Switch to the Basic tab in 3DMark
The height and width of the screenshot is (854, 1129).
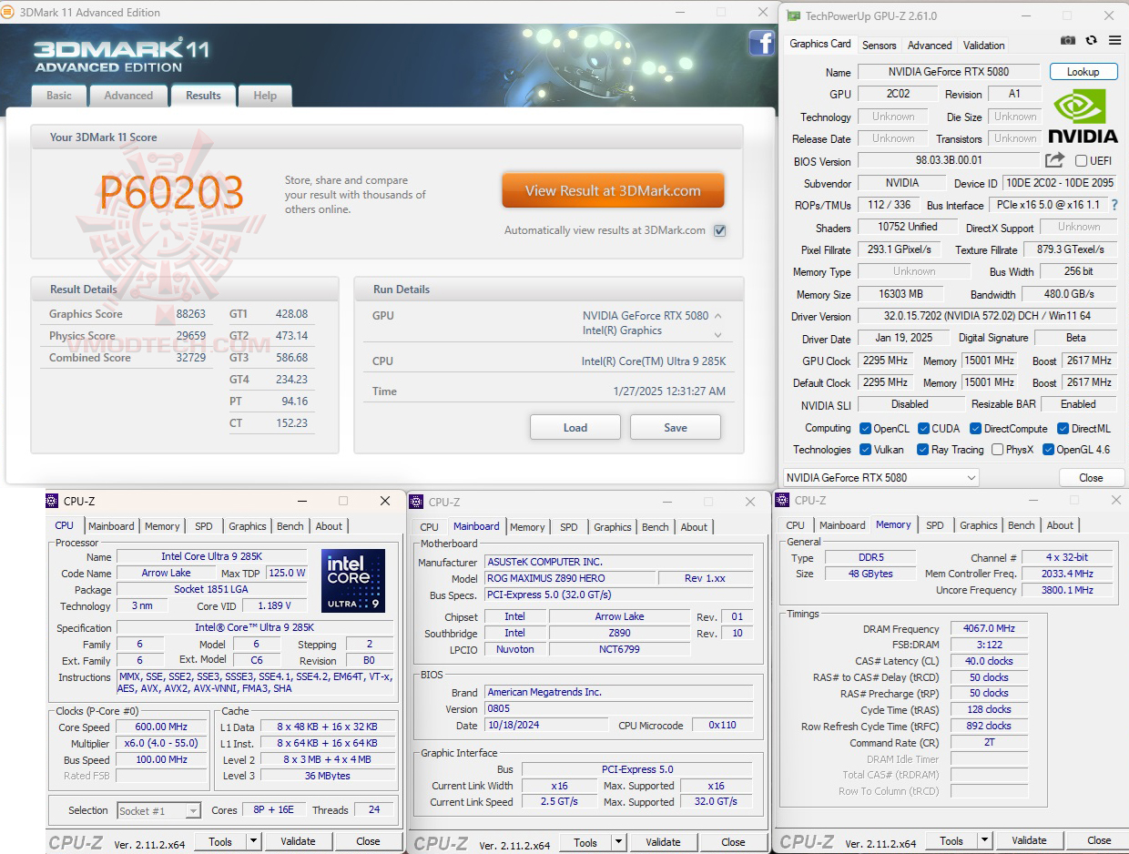click(x=59, y=96)
